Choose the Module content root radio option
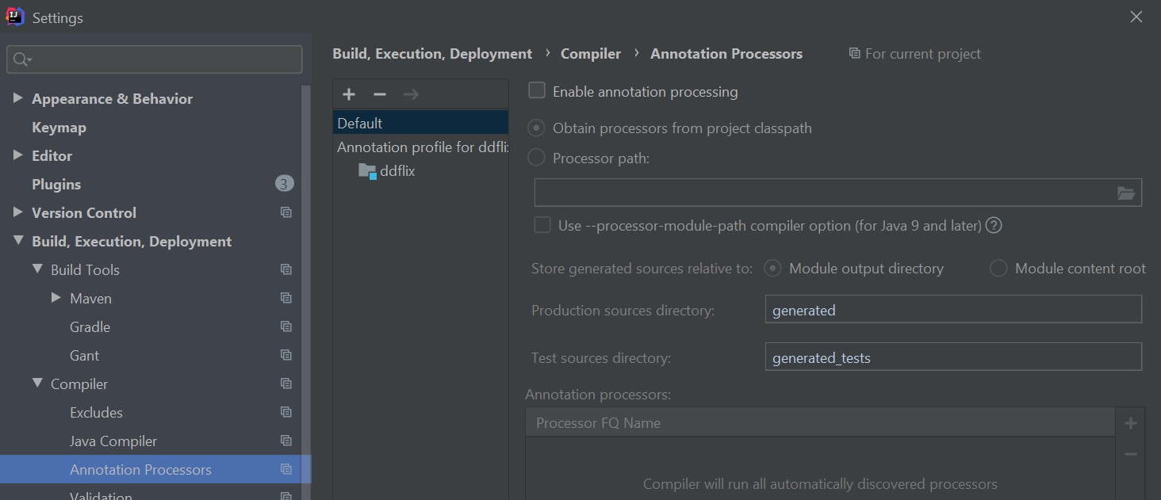Viewport: 1161px width, 500px height. coord(998,269)
